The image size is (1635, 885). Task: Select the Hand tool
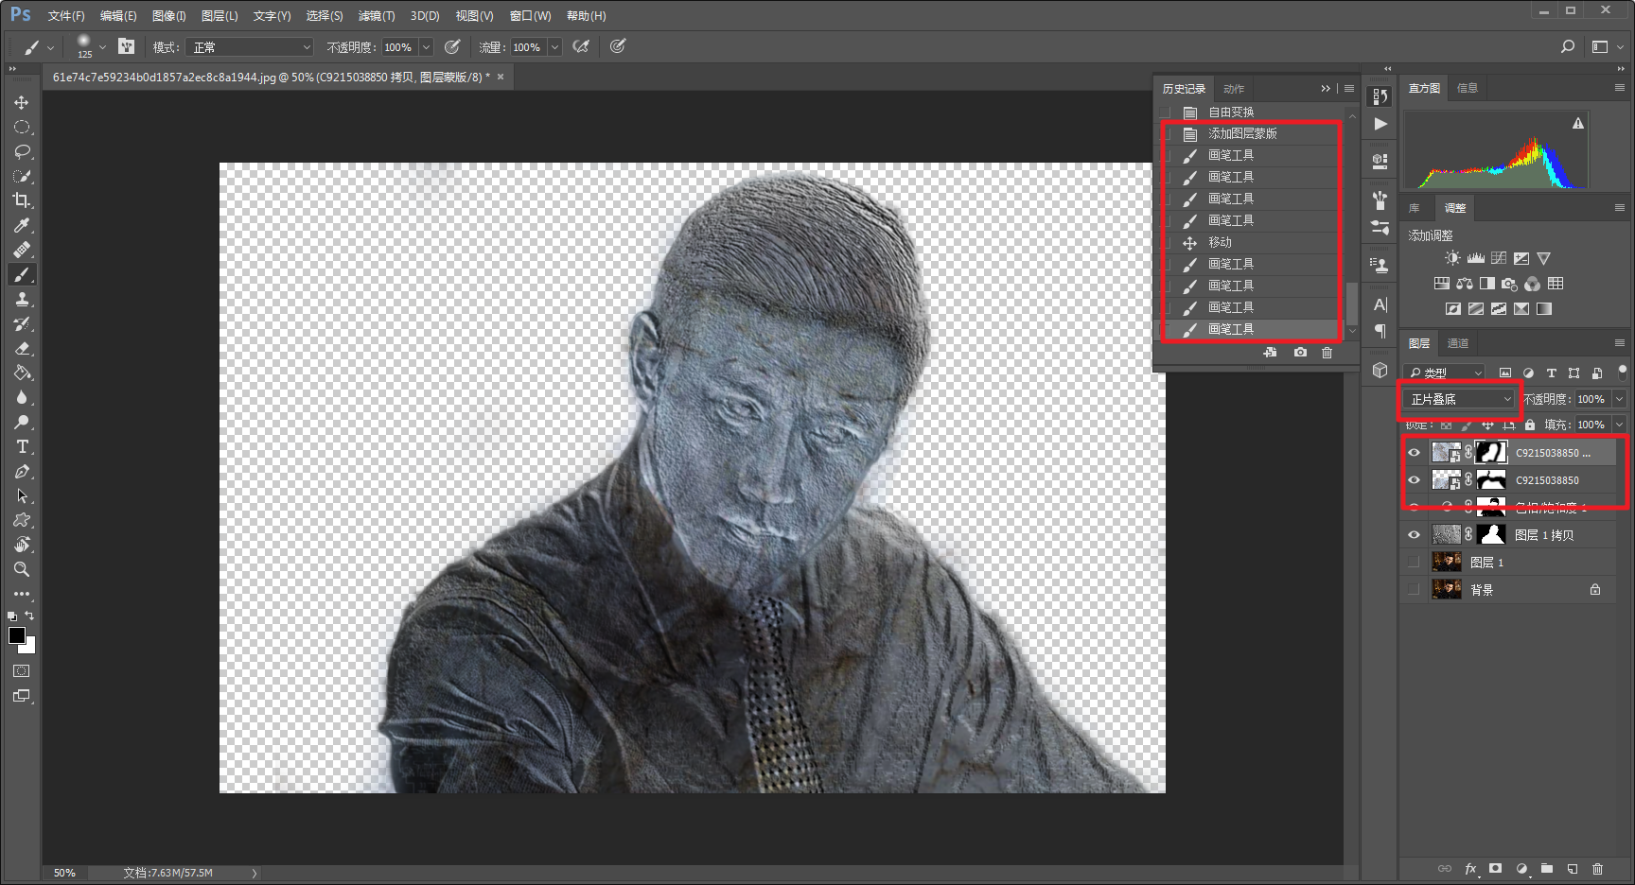21,545
